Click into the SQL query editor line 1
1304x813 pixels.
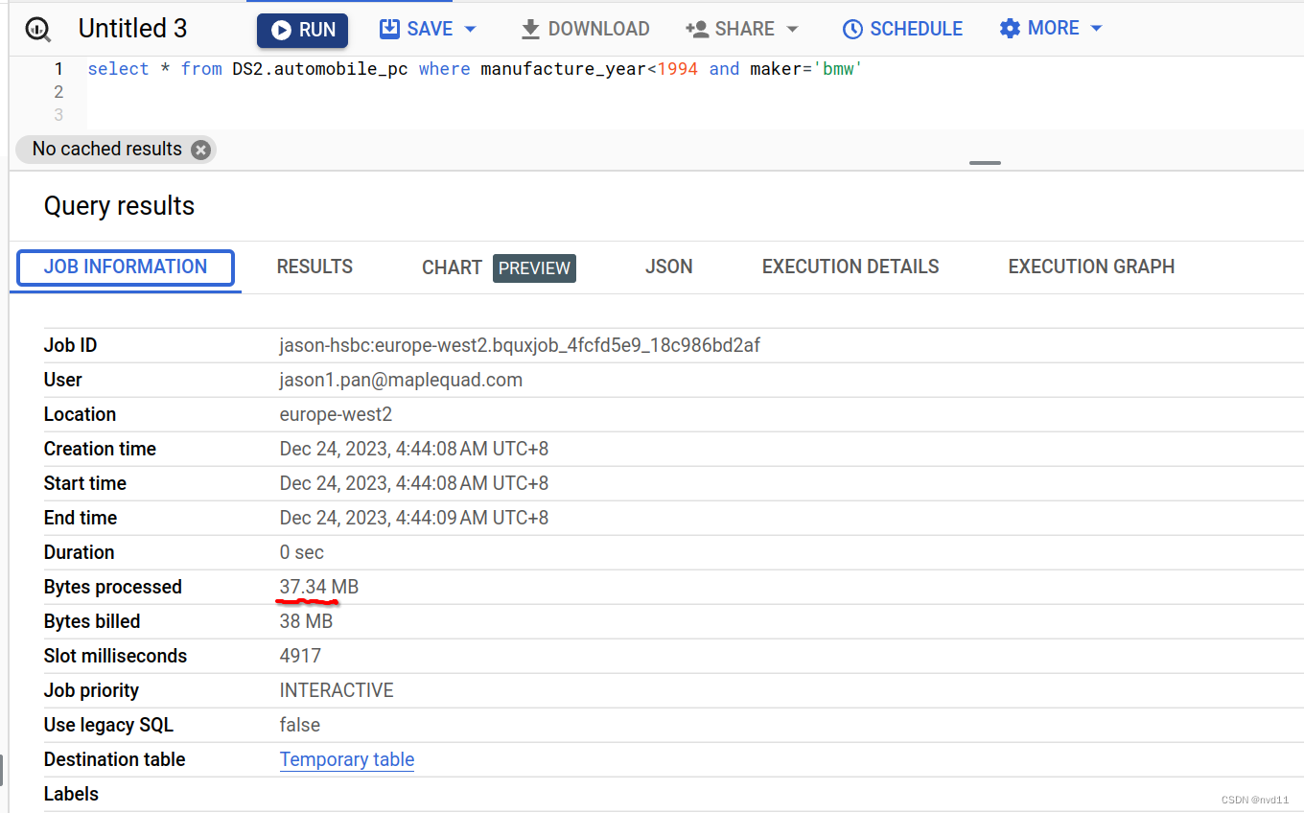pyautogui.click(x=476, y=69)
